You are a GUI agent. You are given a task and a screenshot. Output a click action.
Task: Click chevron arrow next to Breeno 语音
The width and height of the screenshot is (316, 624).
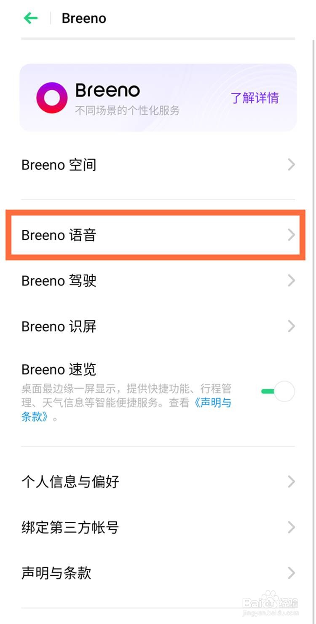coord(291,235)
